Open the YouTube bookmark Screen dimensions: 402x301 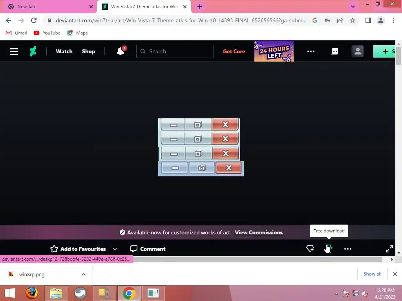pyautogui.click(x=47, y=33)
